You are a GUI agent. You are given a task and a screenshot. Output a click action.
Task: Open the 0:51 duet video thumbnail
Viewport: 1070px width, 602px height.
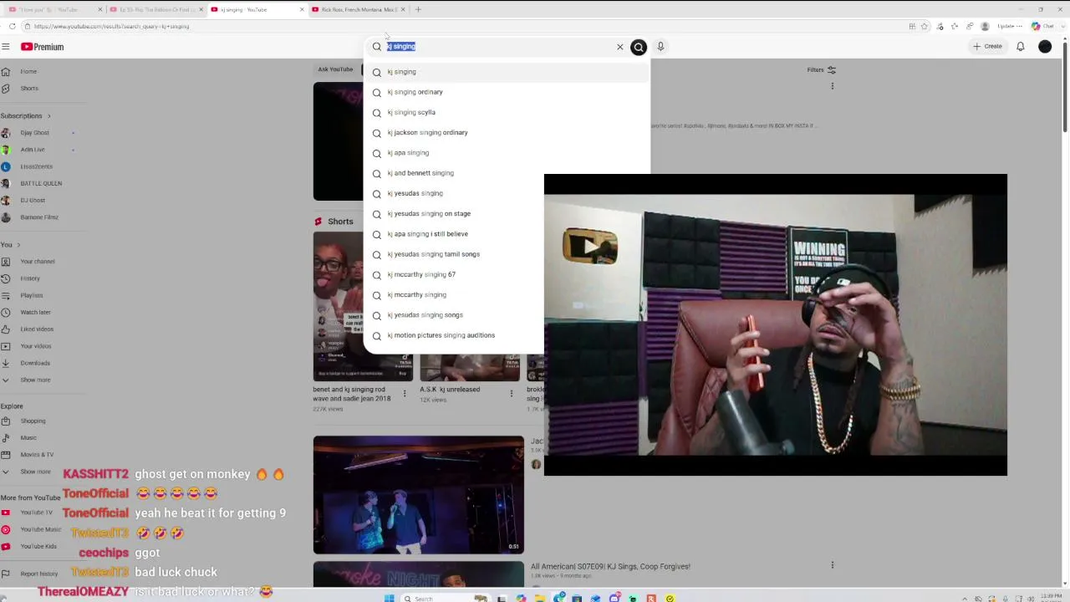pyautogui.click(x=419, y=495)
